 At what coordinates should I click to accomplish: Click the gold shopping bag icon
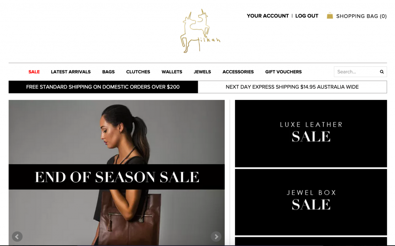(330, 15)
